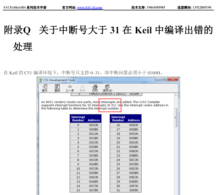Select address cell 0093h
The image size is (216, 195).
134,134
